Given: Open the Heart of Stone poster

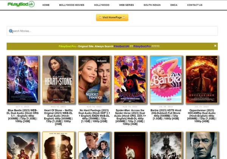Looking at the screenshot, I should pos(58,79).
